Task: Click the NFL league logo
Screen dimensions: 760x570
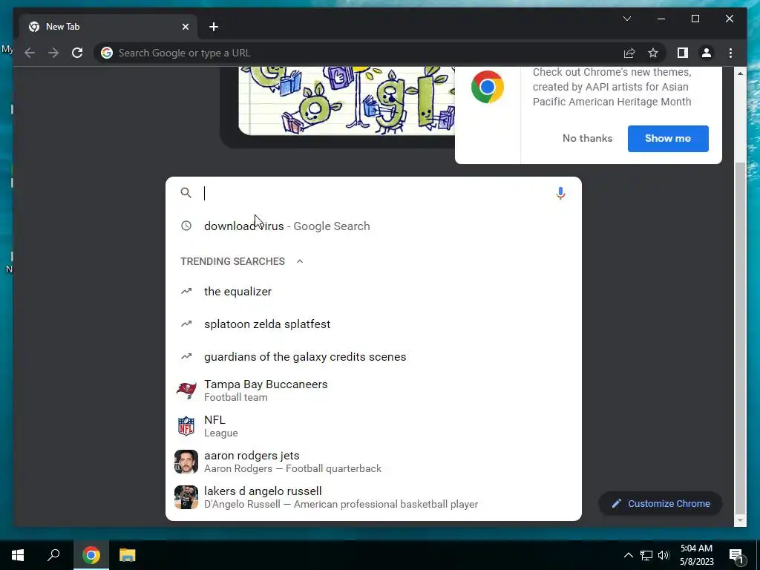Action: point(186,426)
